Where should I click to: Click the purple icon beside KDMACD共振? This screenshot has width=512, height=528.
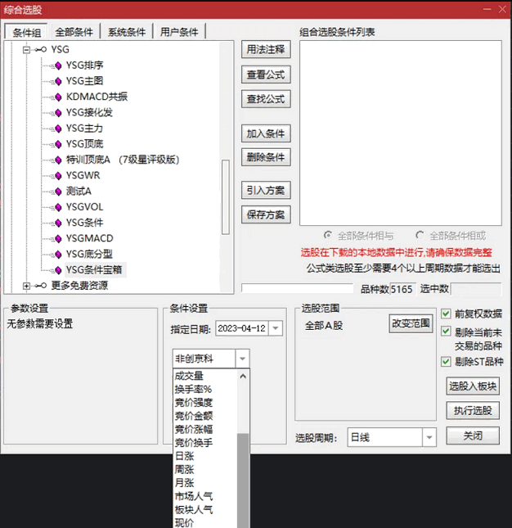point(58,97)
